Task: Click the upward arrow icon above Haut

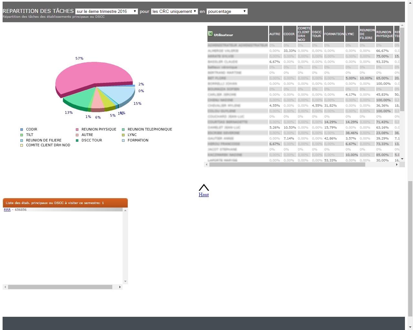Action: point(204,188)
